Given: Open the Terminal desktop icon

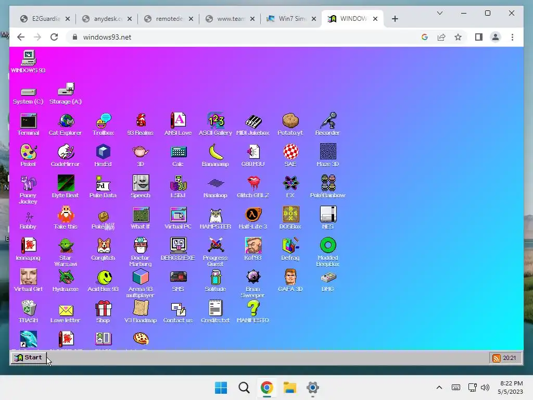Looking at the screenshot, I should click(28, 124).
